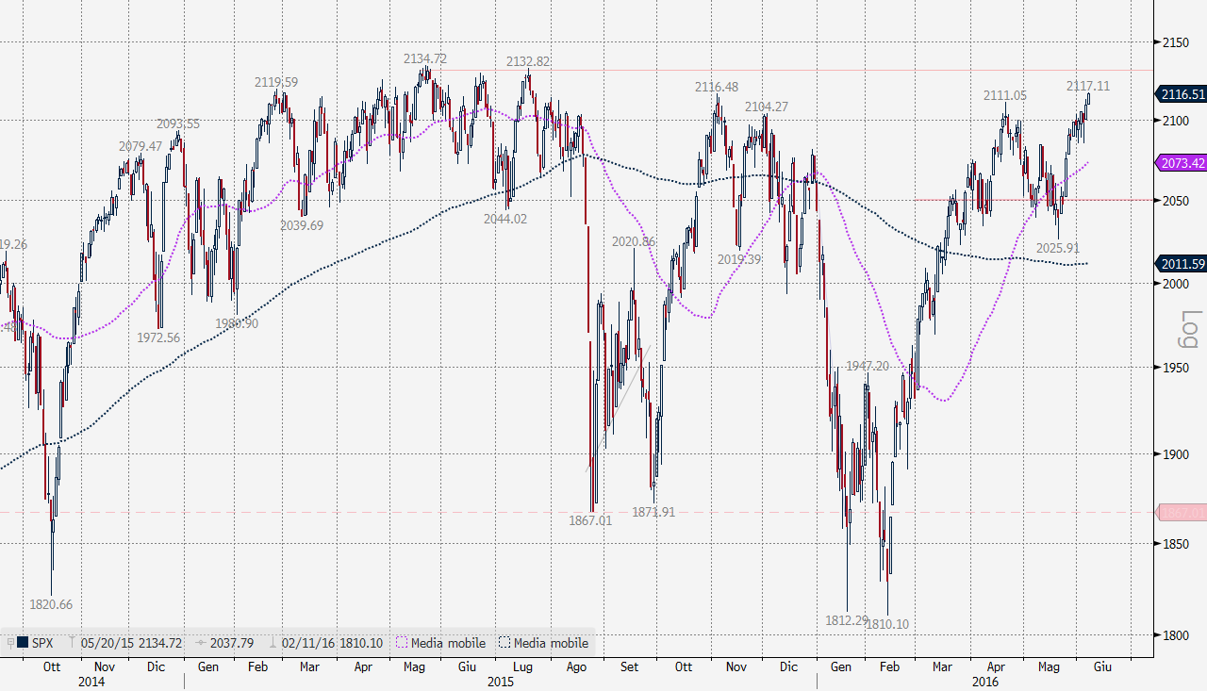Click the low marker icon before 02/11/16
This screenshot has width=1207, height=691.
click(273, 643)
